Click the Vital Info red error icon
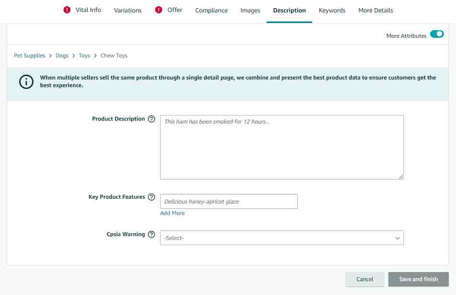 67,10
